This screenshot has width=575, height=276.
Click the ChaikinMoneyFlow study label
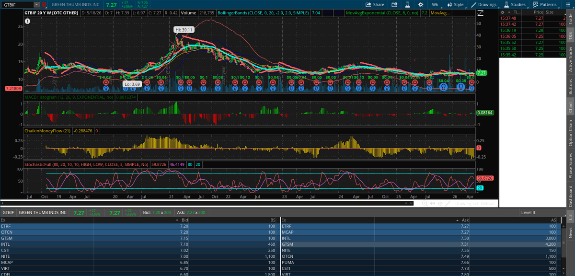pos(48,130)
